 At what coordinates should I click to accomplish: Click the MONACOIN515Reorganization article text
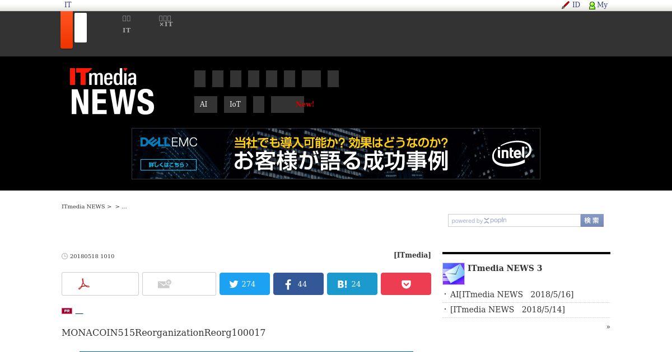pyautogui.click(x=164, y=333)
